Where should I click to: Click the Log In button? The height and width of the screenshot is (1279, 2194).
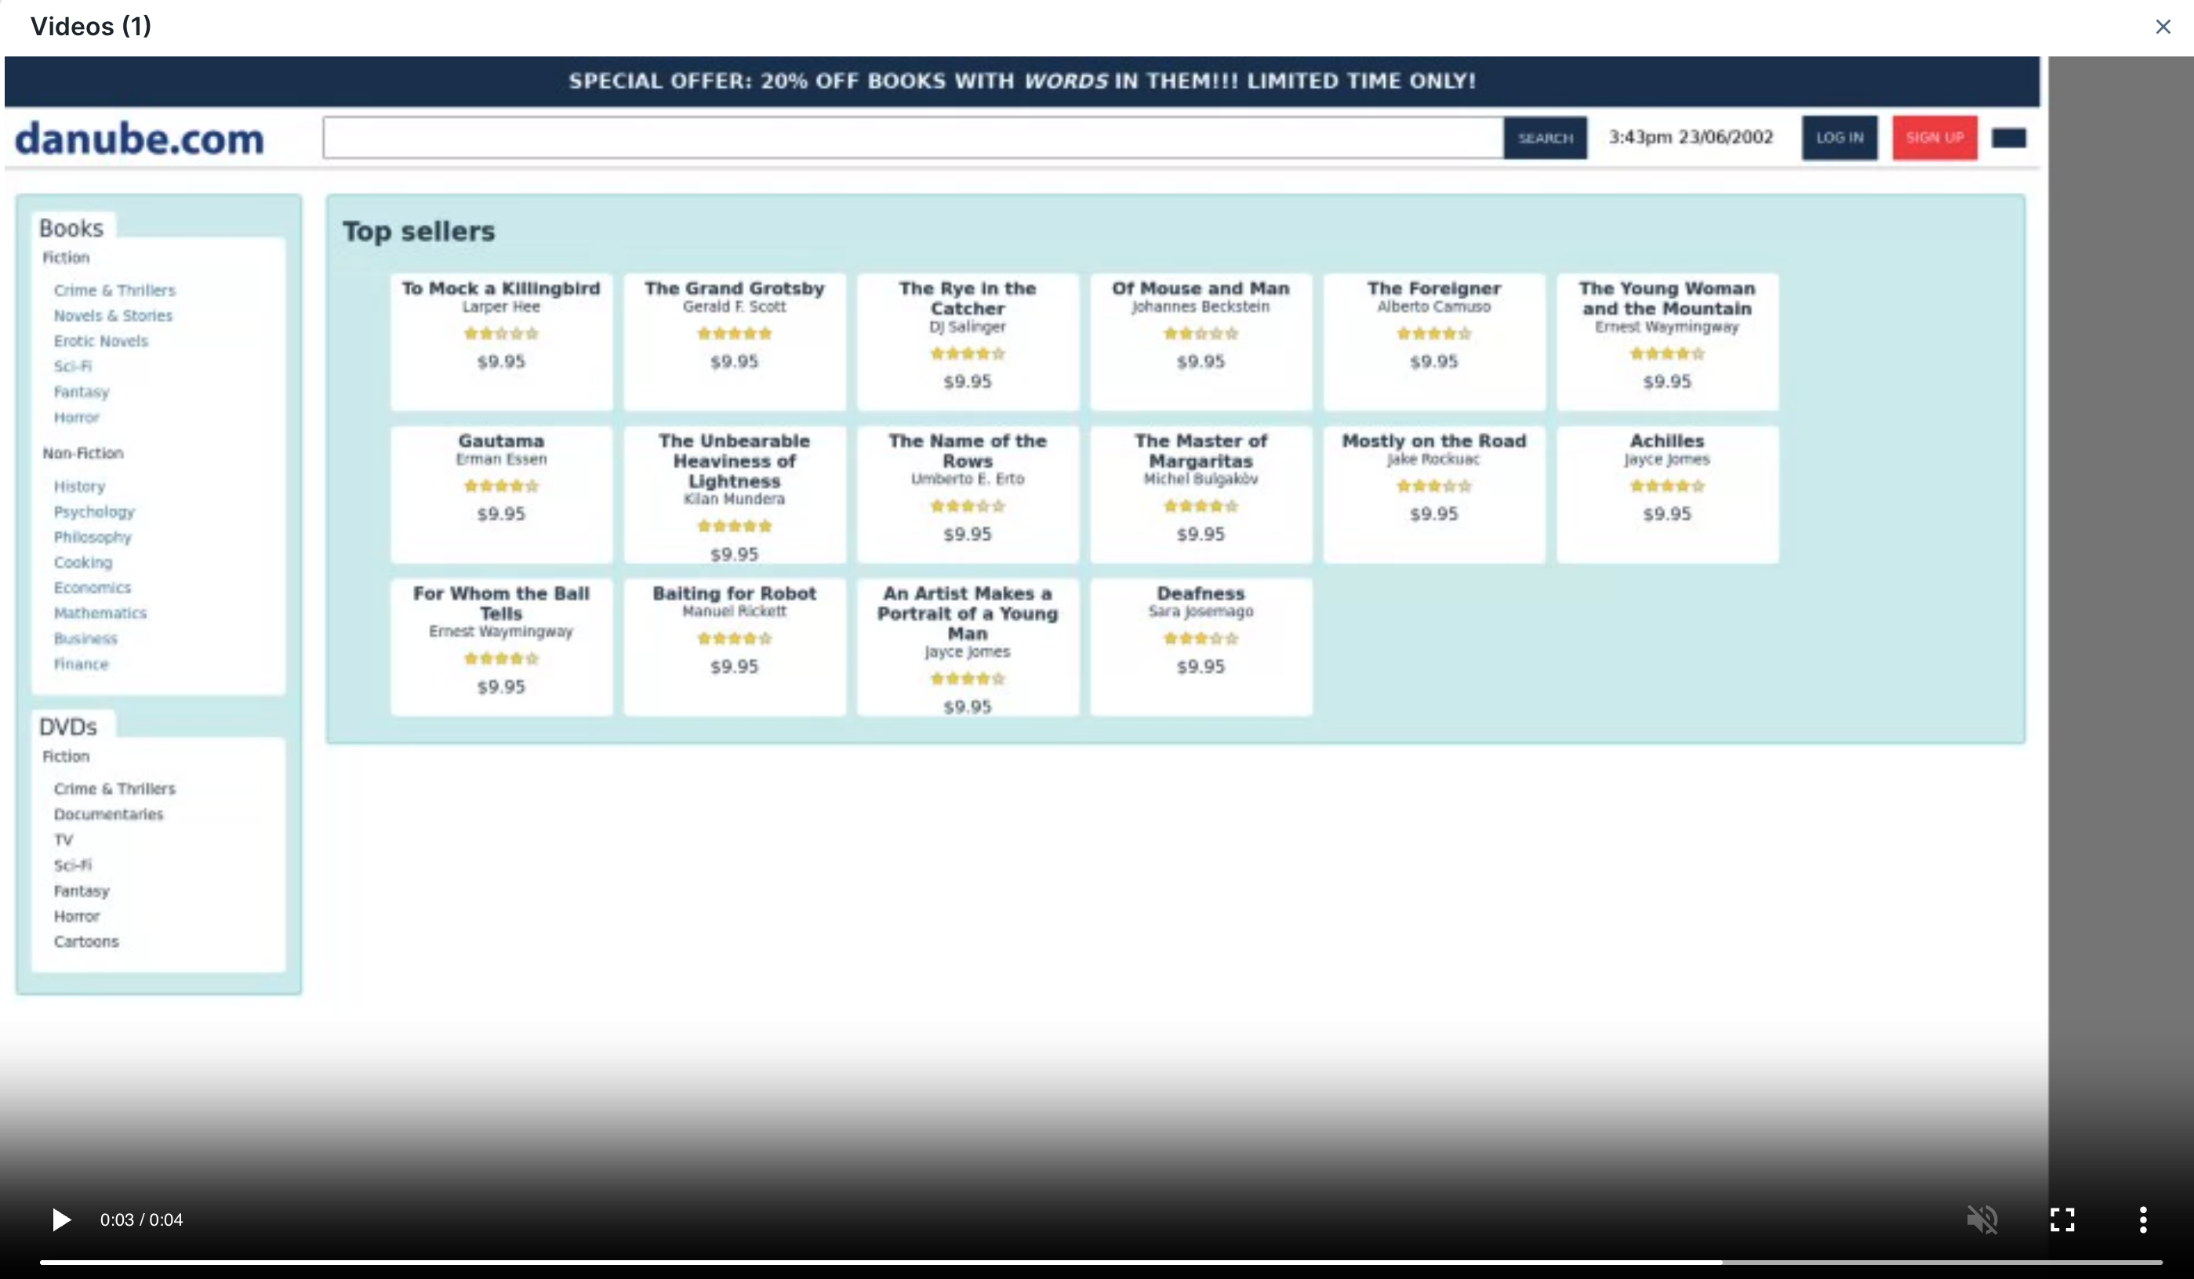(x=1840, y=137)
